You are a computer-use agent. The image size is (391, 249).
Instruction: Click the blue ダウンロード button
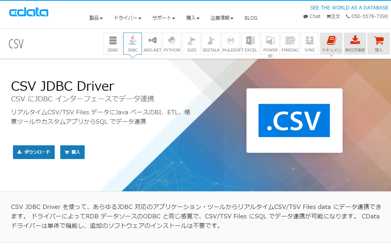33,152
